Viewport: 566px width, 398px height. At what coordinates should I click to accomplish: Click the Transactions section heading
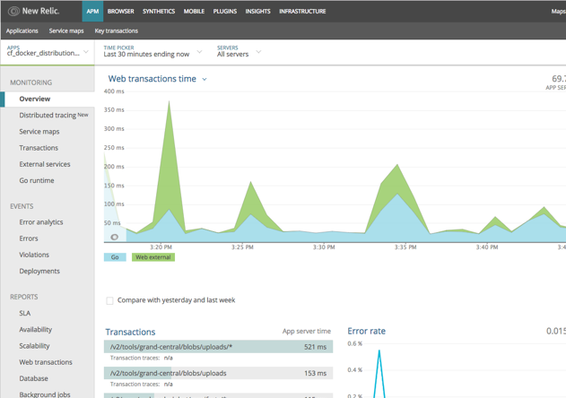(x=130, y=332)
